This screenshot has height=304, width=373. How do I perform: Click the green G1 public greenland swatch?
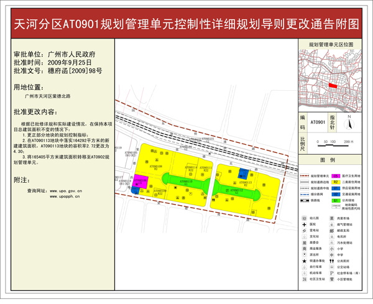336,200
